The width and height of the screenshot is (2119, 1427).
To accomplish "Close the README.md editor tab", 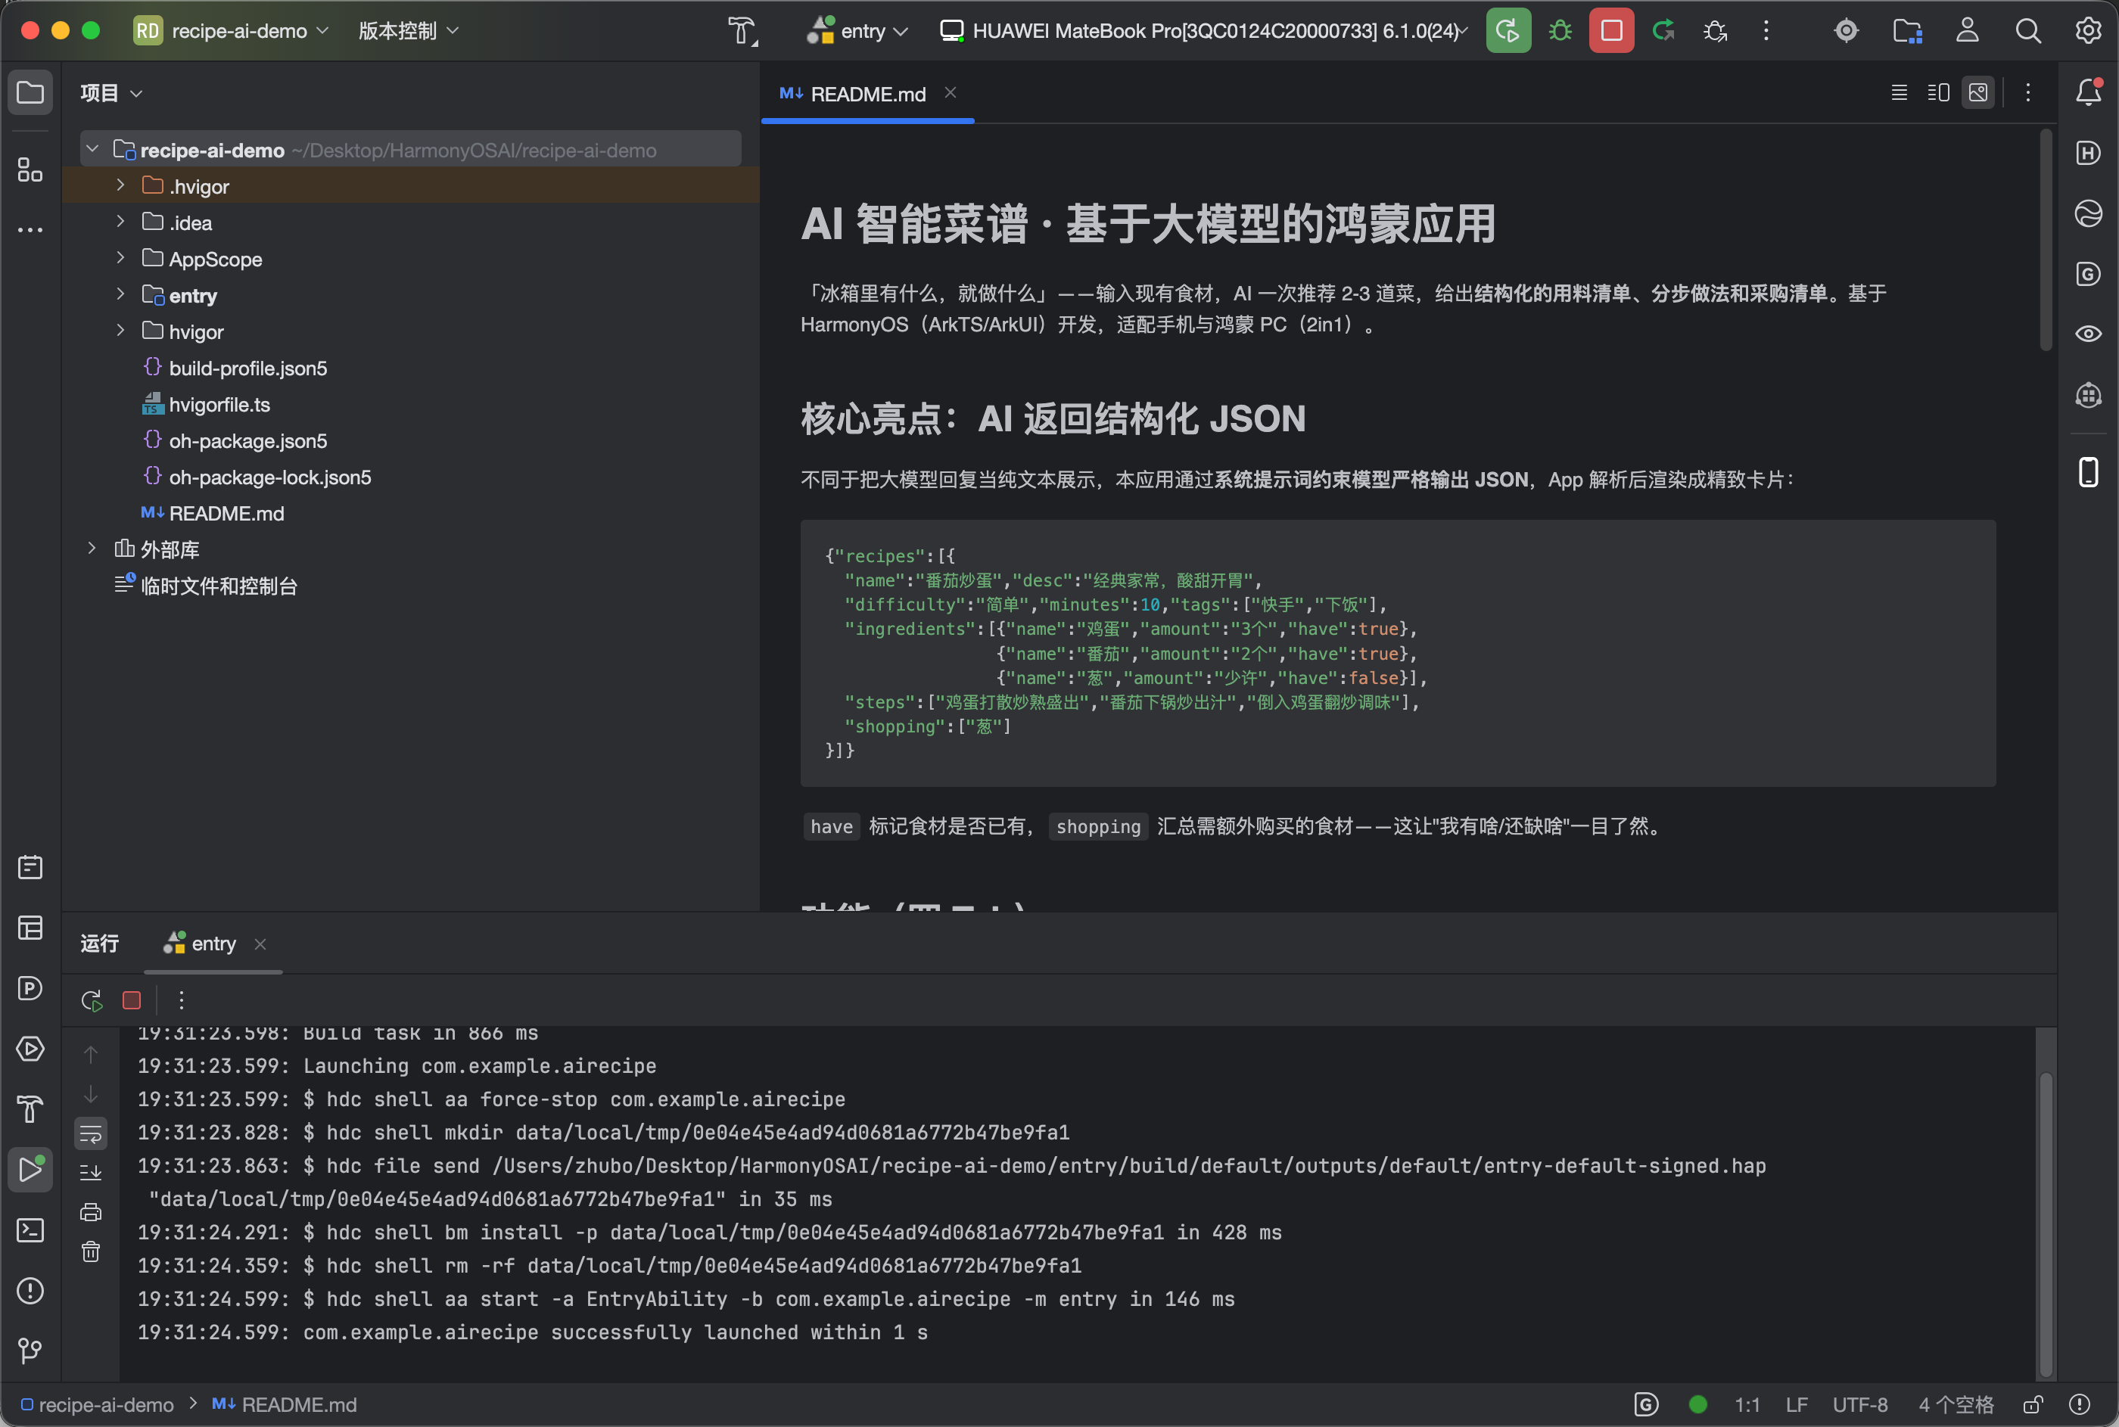I will [x=951, y=92].
